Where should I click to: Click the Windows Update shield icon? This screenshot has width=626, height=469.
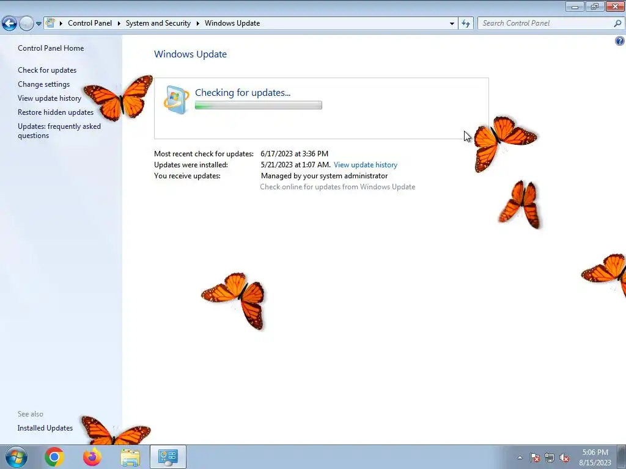(177, 100)
